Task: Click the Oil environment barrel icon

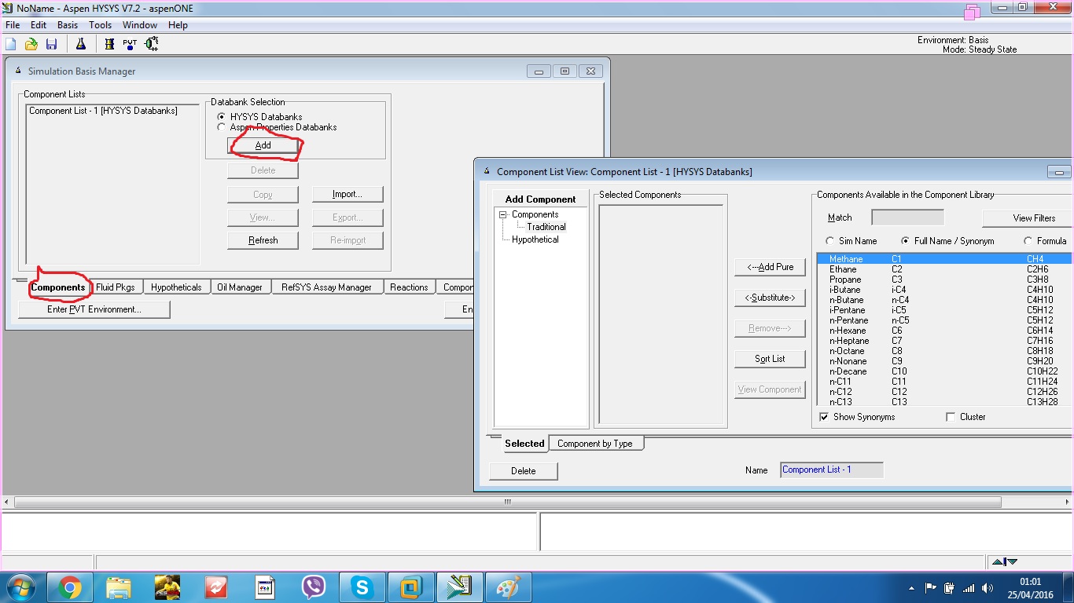Action: 108,44
